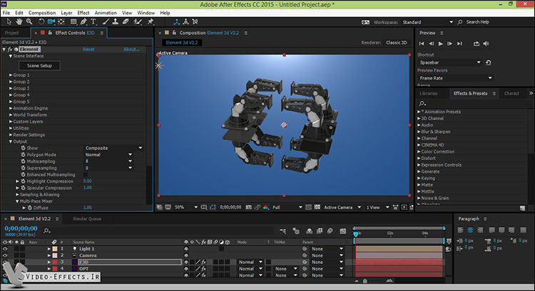
Task: Open the Show dropdown set to Composite
Action: 113,148
